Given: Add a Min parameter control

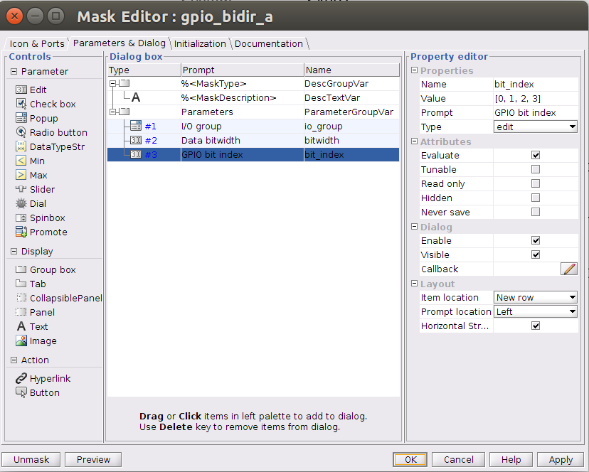Looking at the screenshot, I should pos(30,161).
